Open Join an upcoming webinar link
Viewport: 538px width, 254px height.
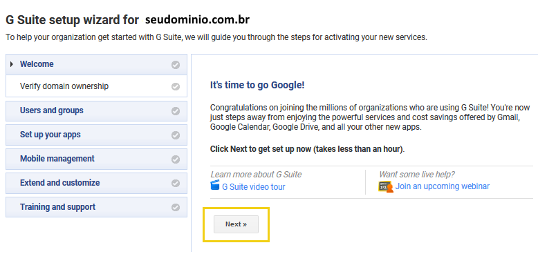(443, 186)
